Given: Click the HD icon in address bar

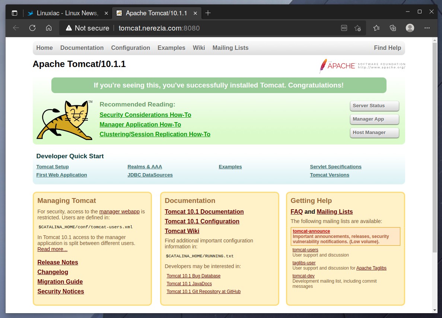Looking at the screenshot, I should pyautogui.click(x=344, y=28).
